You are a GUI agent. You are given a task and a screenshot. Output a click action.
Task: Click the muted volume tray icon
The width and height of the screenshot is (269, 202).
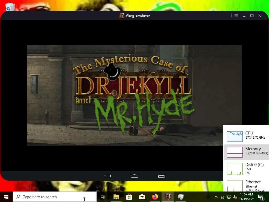(235, 197)
